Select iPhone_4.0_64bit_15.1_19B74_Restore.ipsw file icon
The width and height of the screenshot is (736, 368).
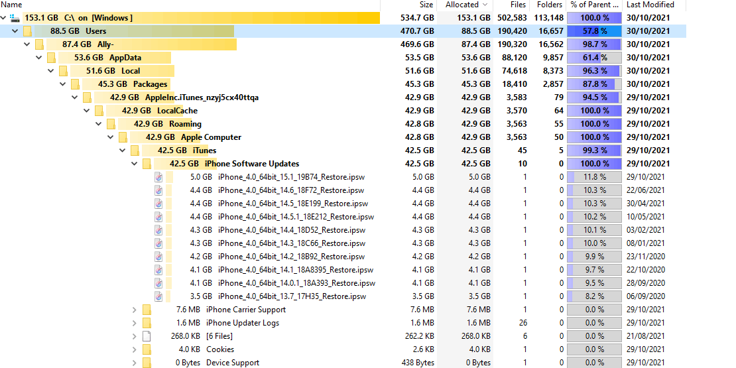pos(159,177)
